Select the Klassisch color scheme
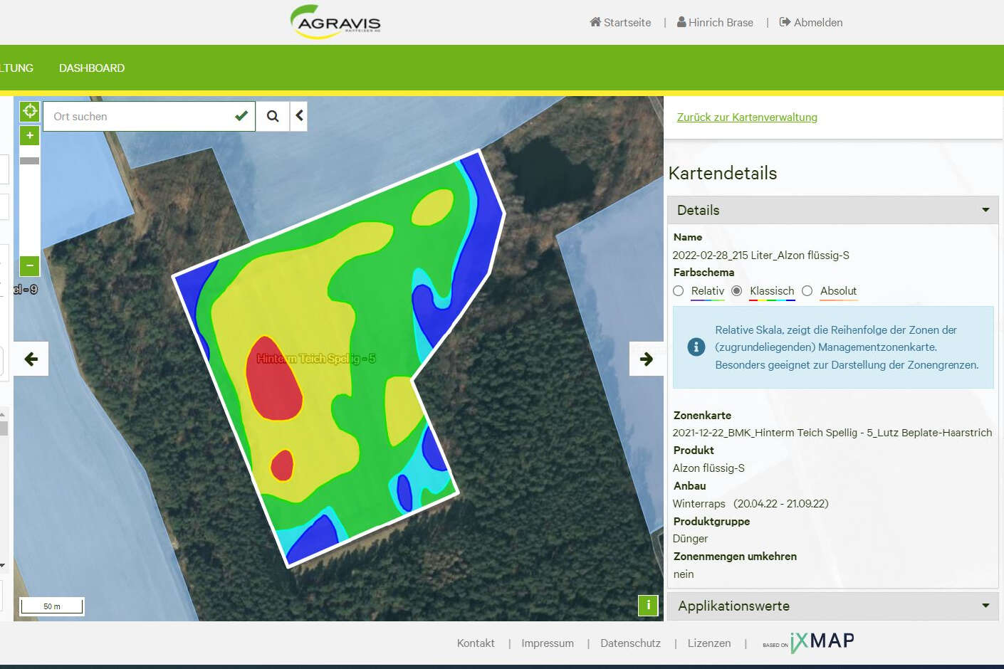 [737, 291]
